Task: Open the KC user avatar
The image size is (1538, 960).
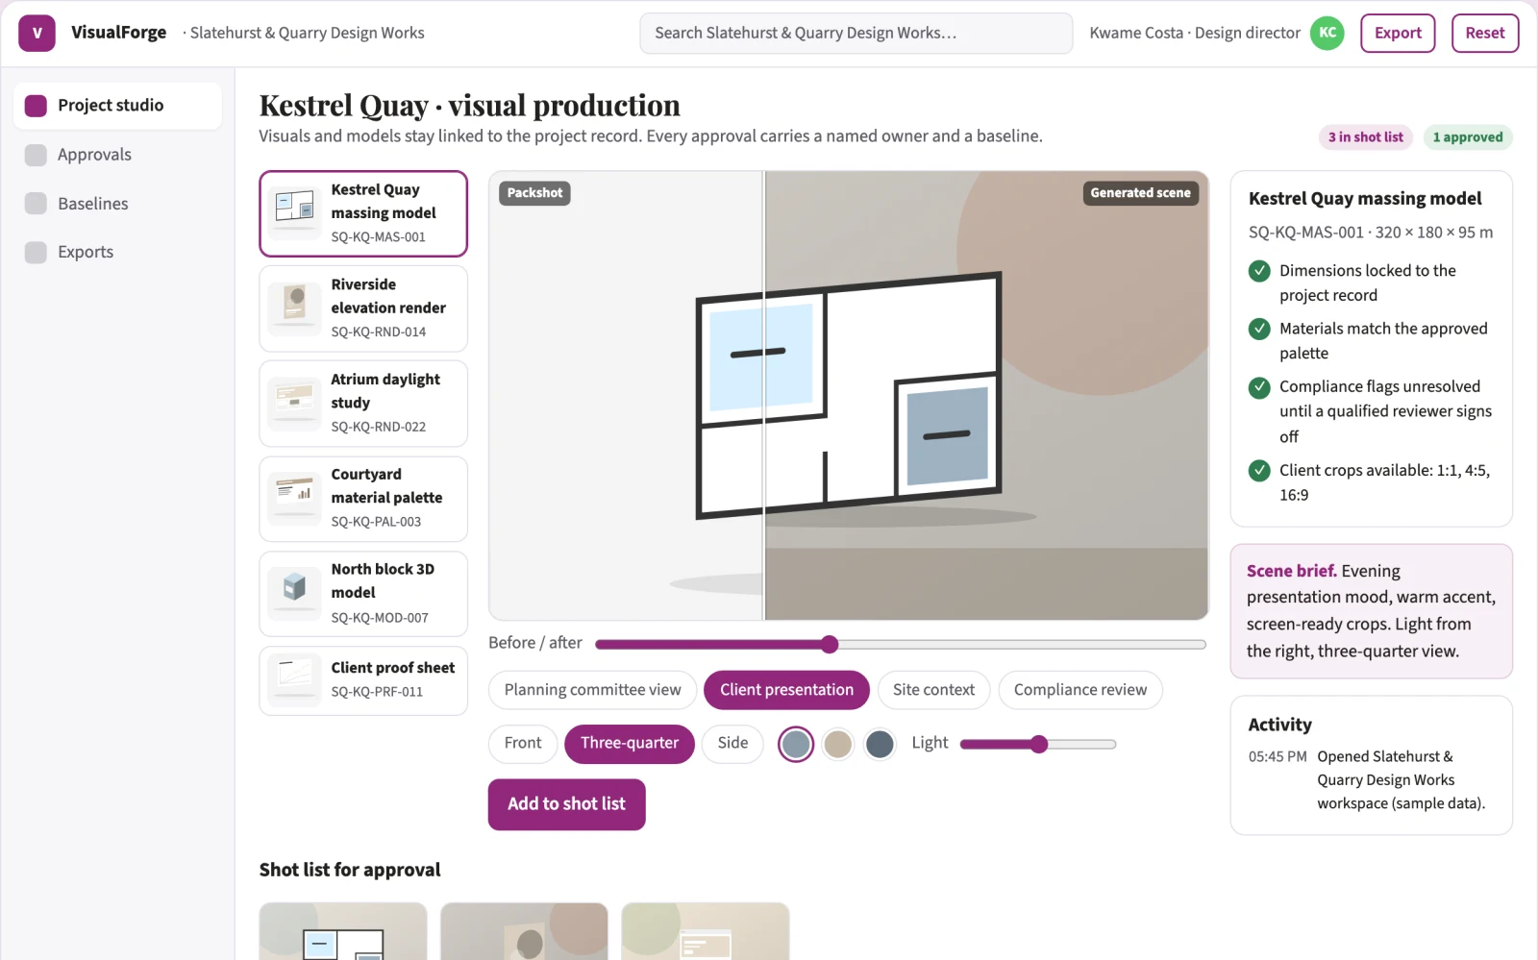Action: point(1327,33)
